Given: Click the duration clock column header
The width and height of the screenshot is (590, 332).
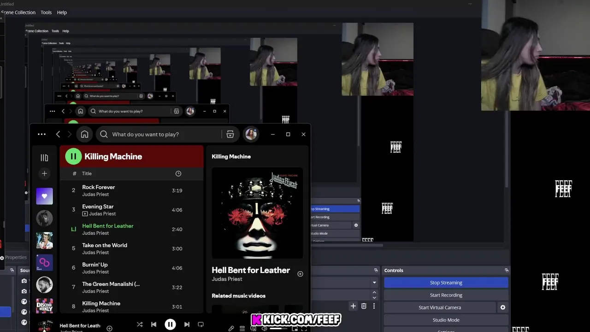Looking at the screenshot, I should point(178,173).
